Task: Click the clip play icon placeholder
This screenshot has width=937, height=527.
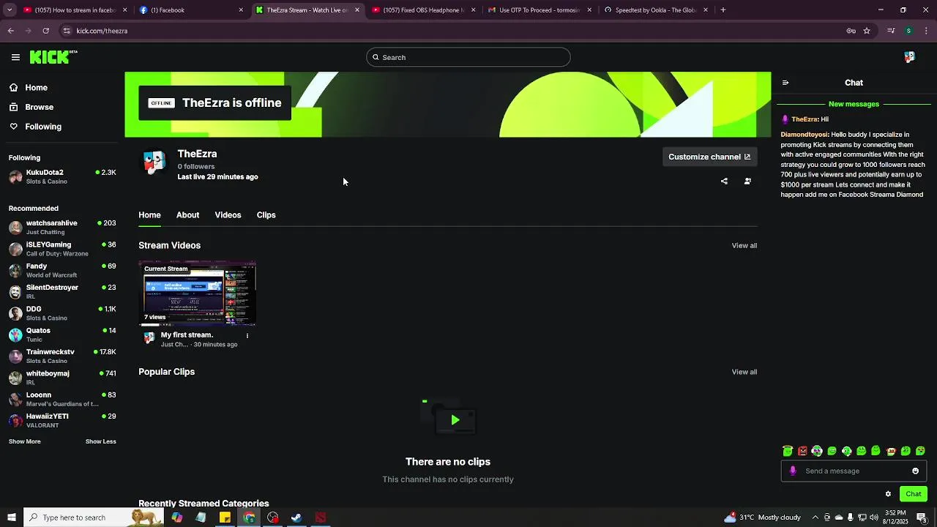Action: pos(455,420)
